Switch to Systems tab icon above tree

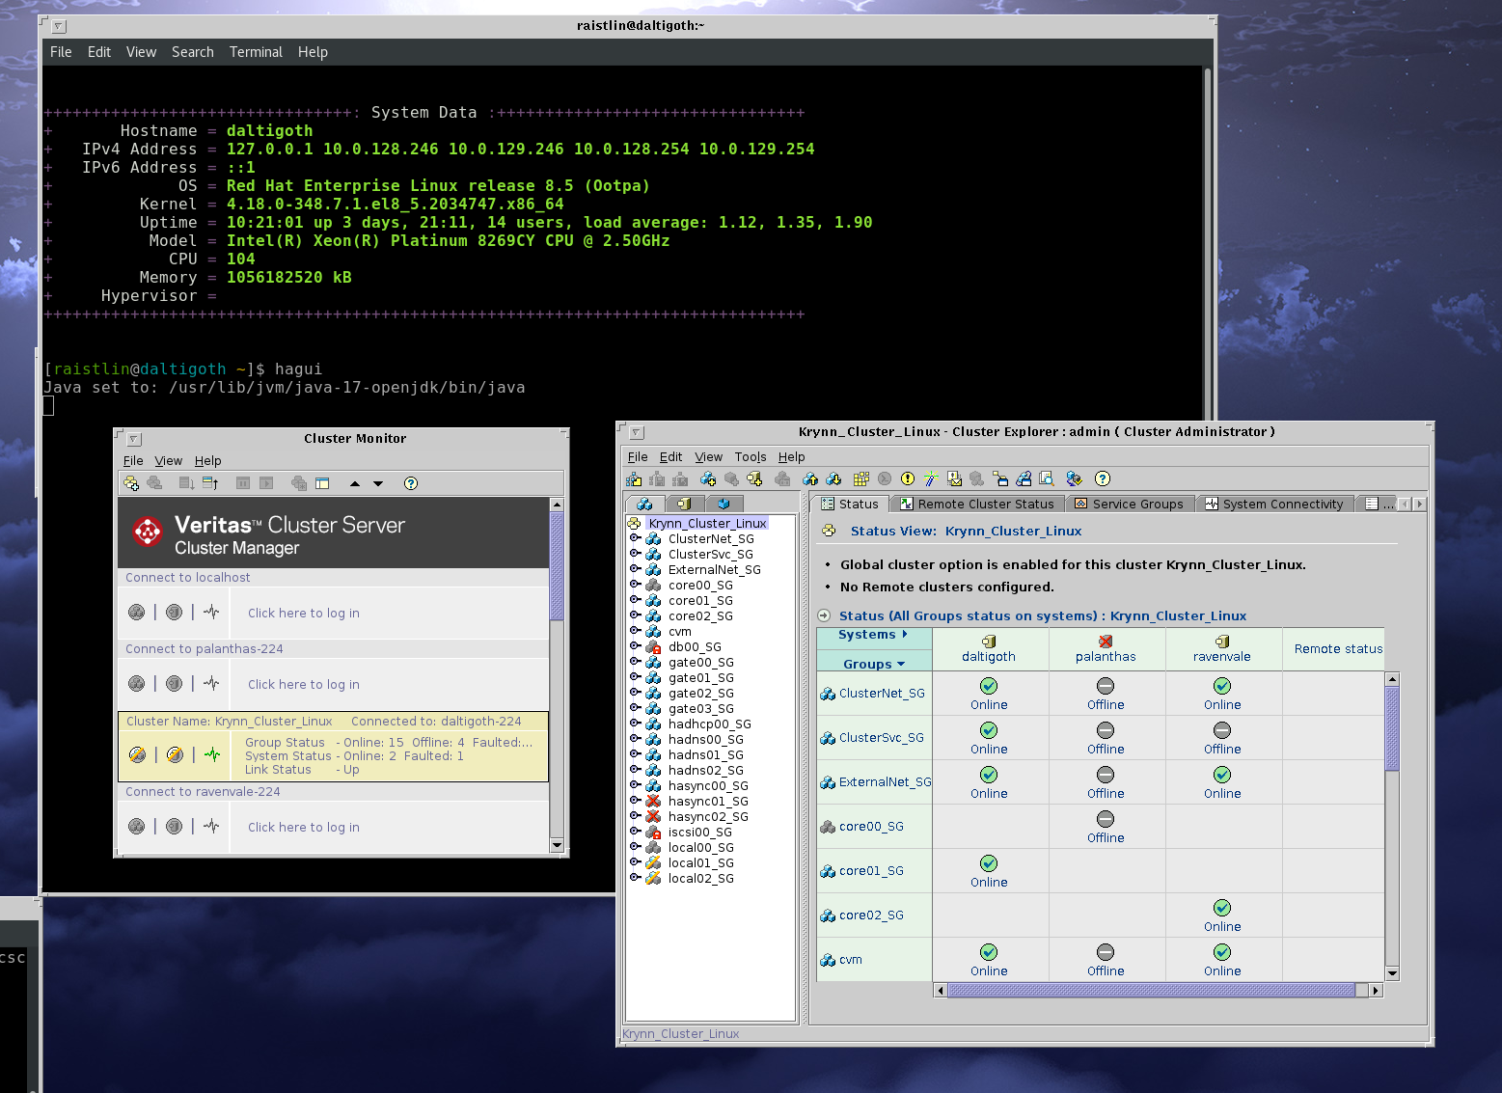click(684, 504)
